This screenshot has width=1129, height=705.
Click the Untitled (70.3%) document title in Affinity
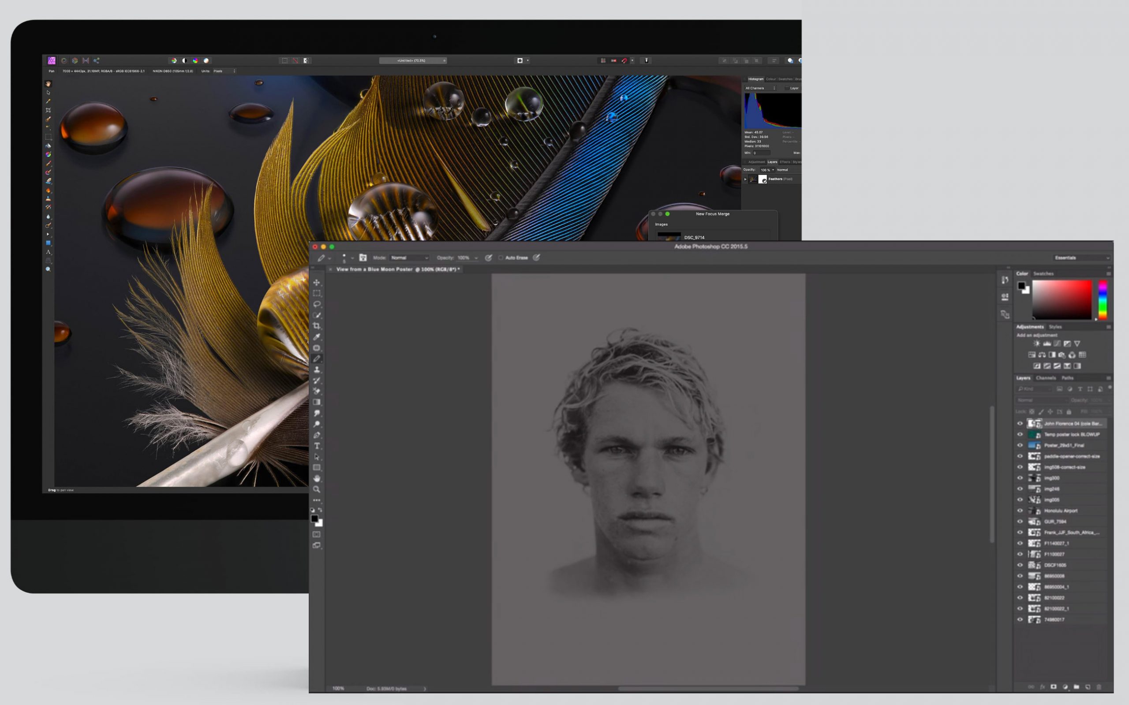click(x=411, y=60)
